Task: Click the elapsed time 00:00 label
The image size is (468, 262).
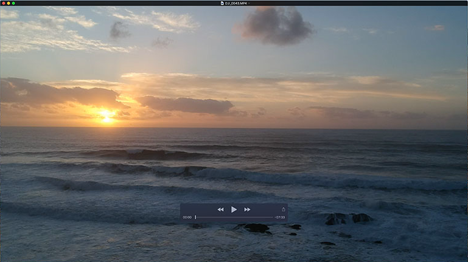Action: point(187,217)
